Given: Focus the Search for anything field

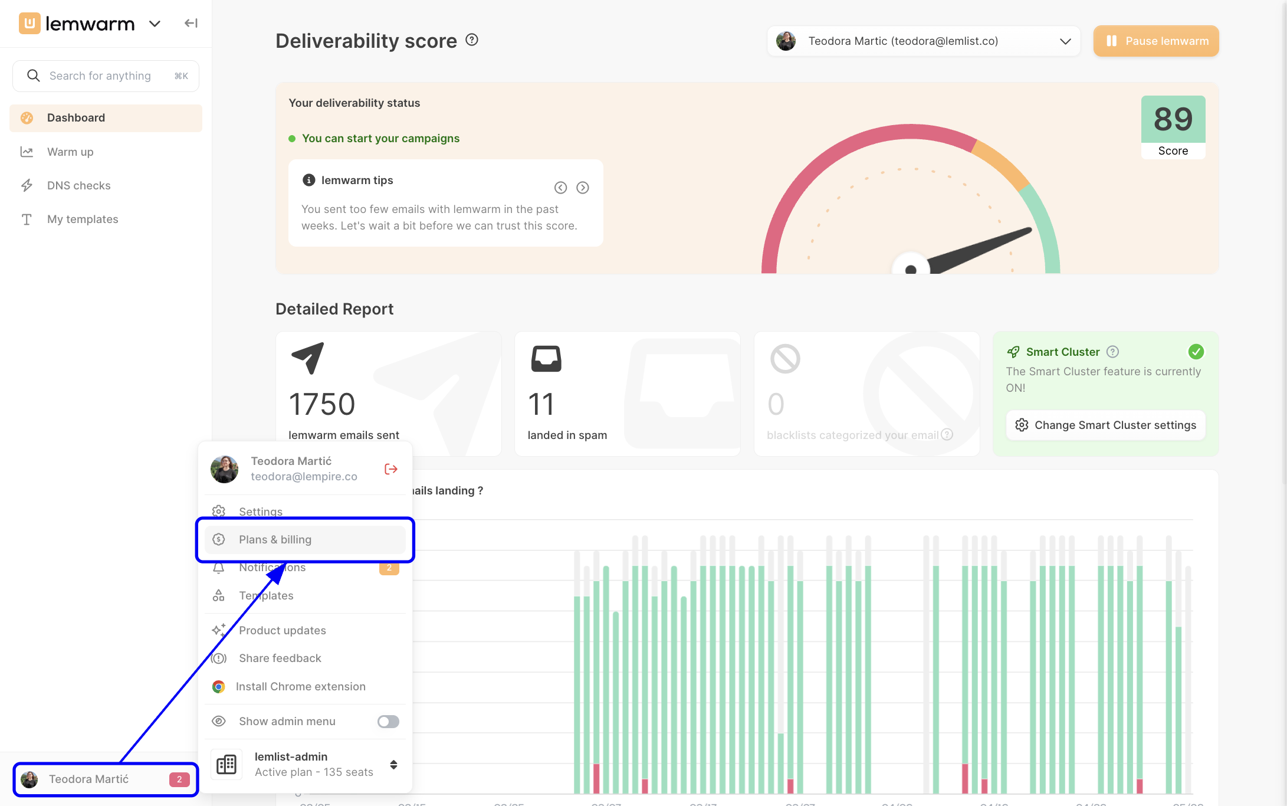Looking at the screenshot, I should [106, 76].
